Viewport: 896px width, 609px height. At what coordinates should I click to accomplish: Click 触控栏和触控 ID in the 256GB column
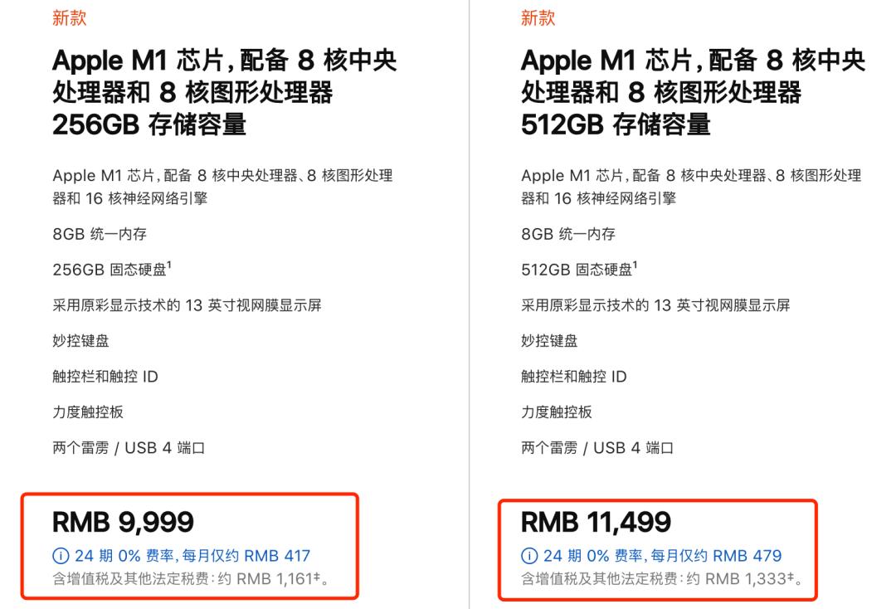click(105, 377)
